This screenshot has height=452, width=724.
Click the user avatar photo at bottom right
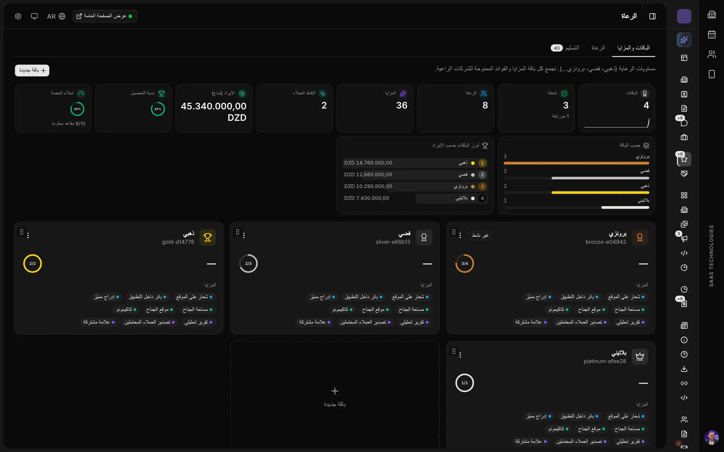(712, 438)
